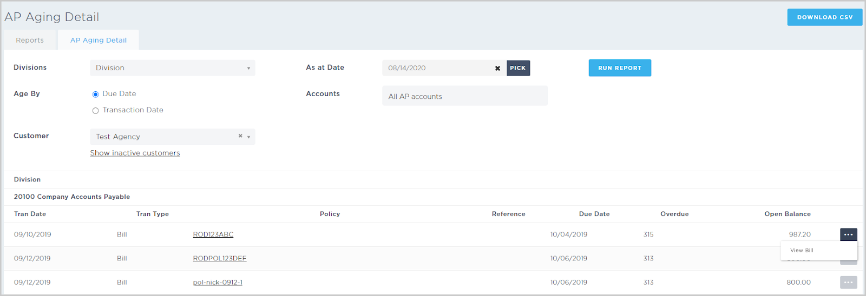Select the Due Date radio option

click(96, 95)
